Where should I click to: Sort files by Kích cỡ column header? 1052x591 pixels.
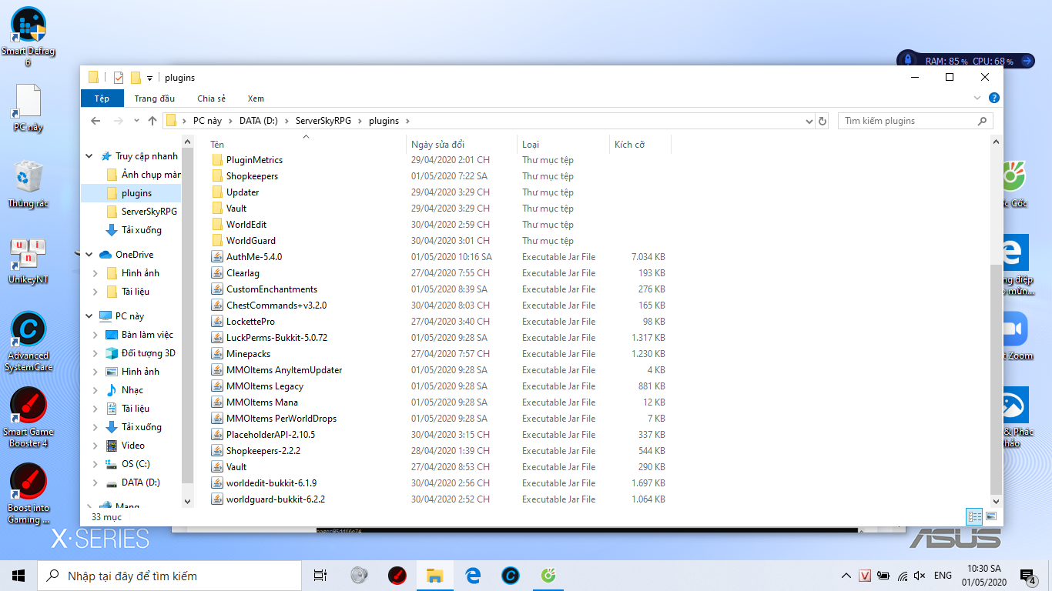641,144
